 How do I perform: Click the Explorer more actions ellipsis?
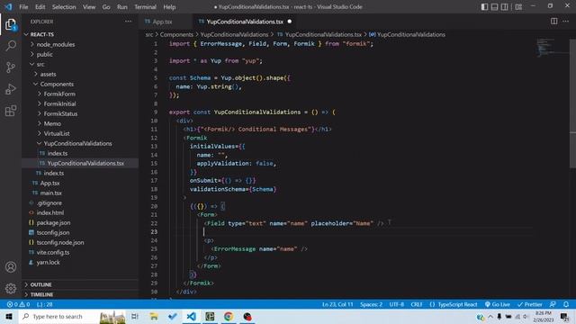tap(128, 22)
